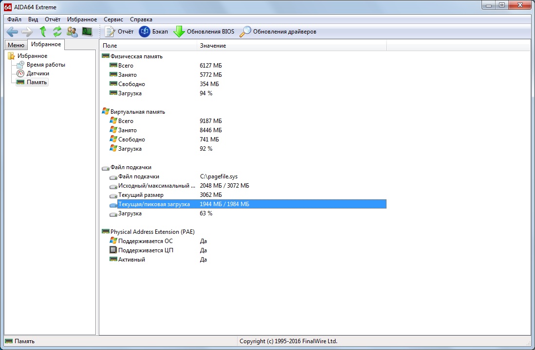The height and width of the screenshot is (350, 535).
Task: Click the 94 % load value
Action: [x=206, y=93]
